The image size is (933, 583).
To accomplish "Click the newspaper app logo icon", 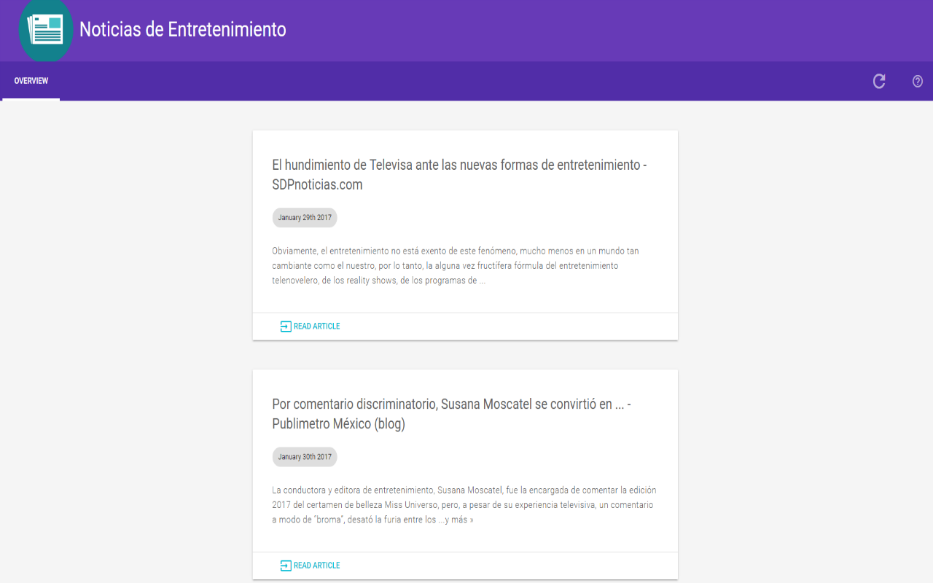I will (45, 30).
